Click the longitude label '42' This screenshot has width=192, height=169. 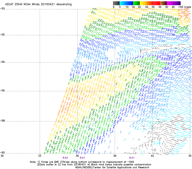tap(152, 156)
